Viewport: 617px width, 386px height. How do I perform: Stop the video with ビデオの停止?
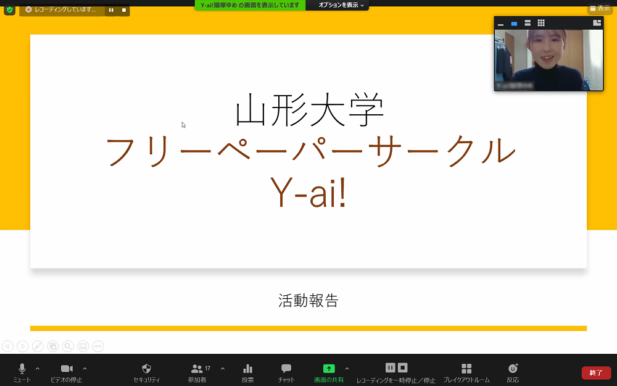(67, 372)
